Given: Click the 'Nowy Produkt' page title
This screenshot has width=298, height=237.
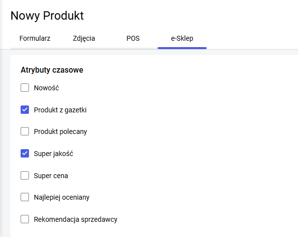Looking at the screenshot, I should [x=47, y=16].
